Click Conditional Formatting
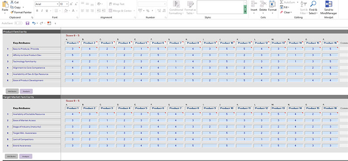Screen dimensions: 348x161 click(x=176, y=8)
